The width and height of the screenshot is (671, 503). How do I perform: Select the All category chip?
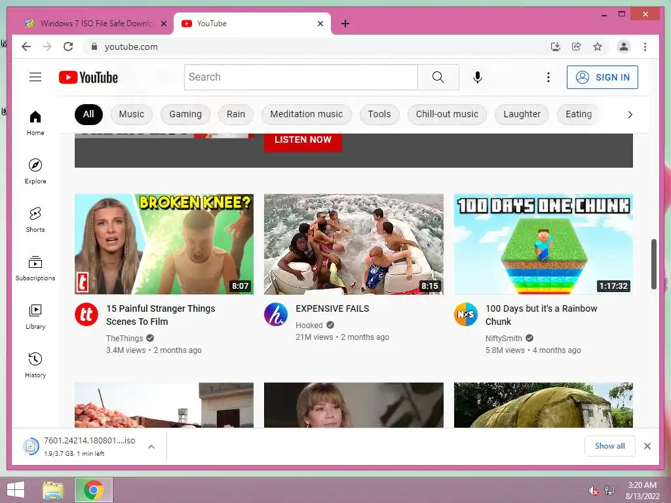tap(88, 114)
